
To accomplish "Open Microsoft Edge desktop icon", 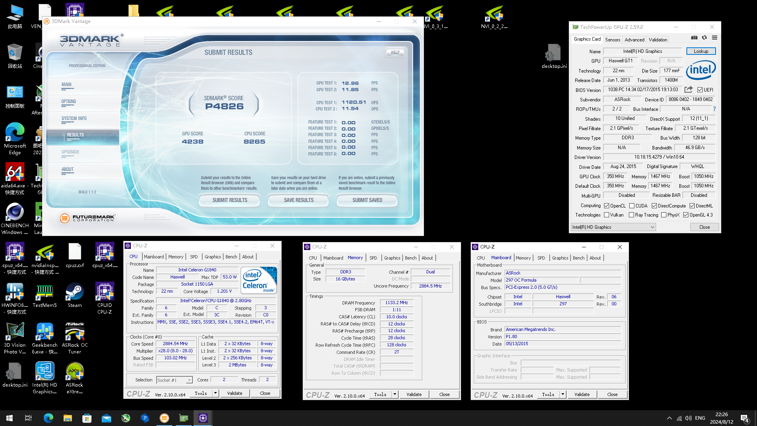I will pos(15,139).
